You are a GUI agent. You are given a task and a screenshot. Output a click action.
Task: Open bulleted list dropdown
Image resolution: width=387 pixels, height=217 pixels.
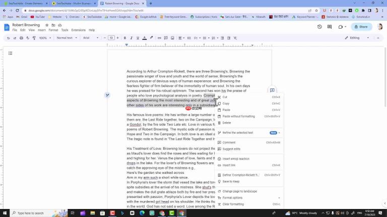(206, 38)
